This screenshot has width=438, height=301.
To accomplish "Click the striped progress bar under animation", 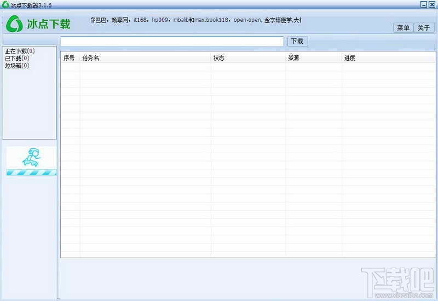I will (x=31, y=172).
